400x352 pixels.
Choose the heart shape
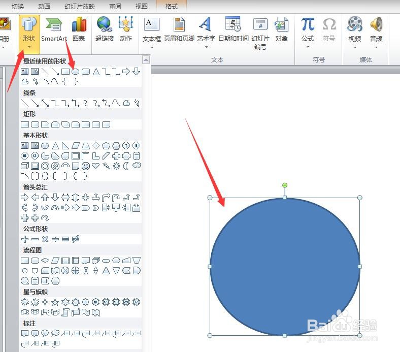coord(96,166)
